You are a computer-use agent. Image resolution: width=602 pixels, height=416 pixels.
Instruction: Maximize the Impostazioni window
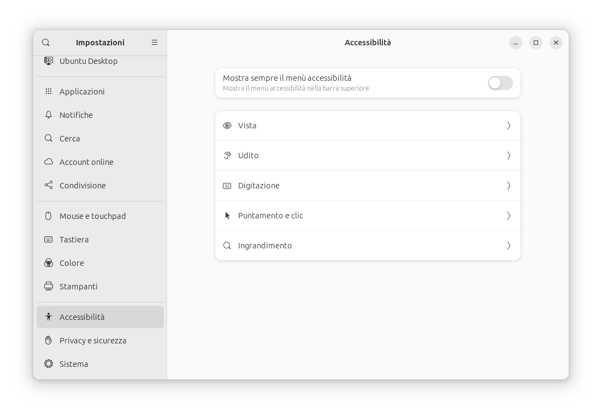(535, 43)
